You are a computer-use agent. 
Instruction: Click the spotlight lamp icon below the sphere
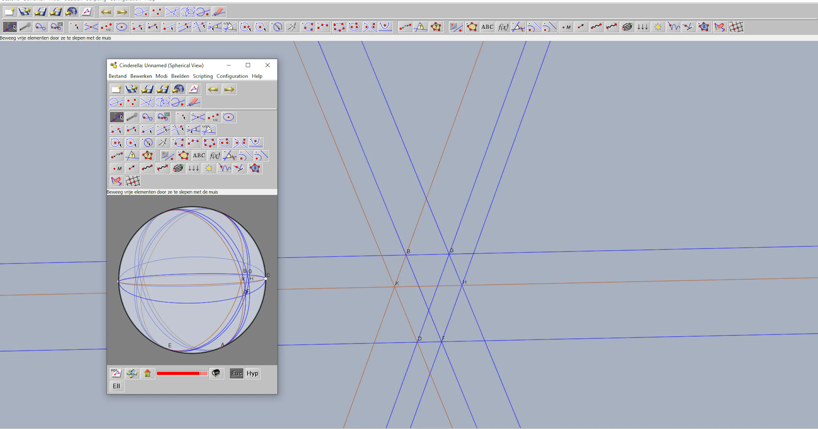(216, 373)
